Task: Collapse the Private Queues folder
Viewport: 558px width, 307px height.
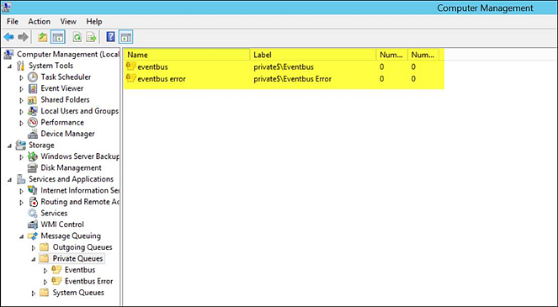Action: click(34, 259)
